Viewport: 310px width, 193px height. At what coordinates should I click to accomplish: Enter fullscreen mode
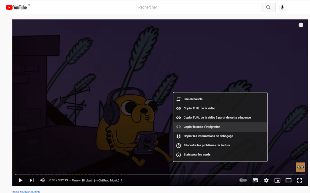299,180
